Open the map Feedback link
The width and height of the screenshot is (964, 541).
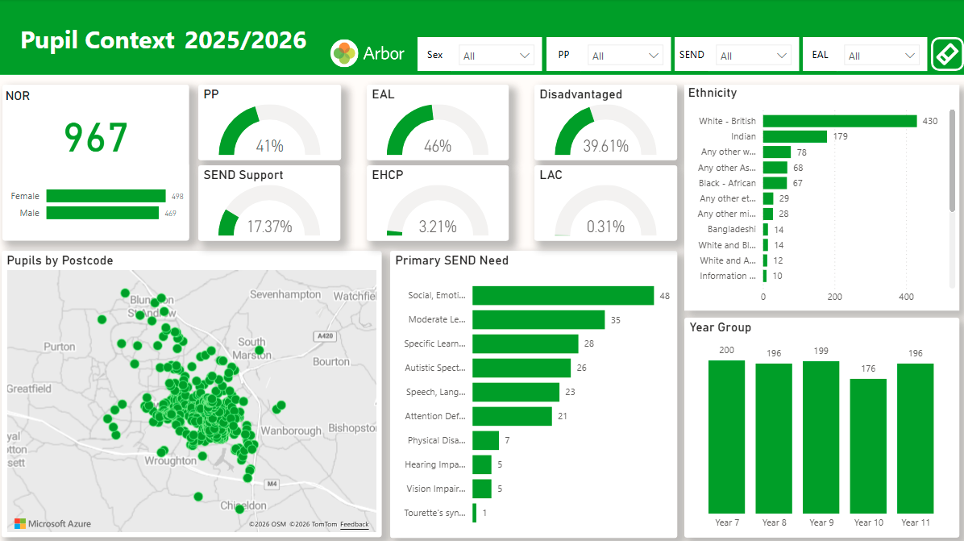354,525
